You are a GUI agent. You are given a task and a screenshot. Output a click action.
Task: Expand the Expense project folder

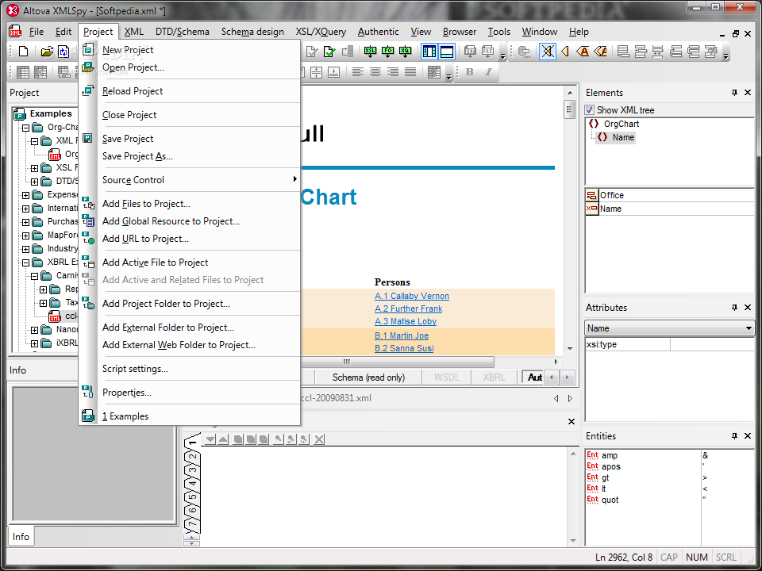coord(25,195)
